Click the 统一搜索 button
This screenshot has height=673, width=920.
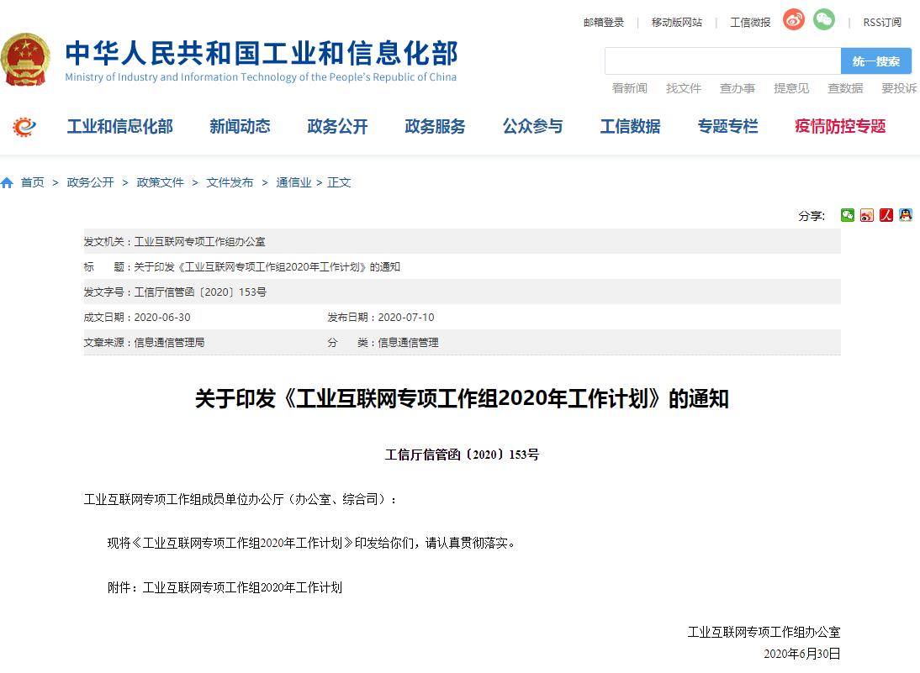click(876, 61)
